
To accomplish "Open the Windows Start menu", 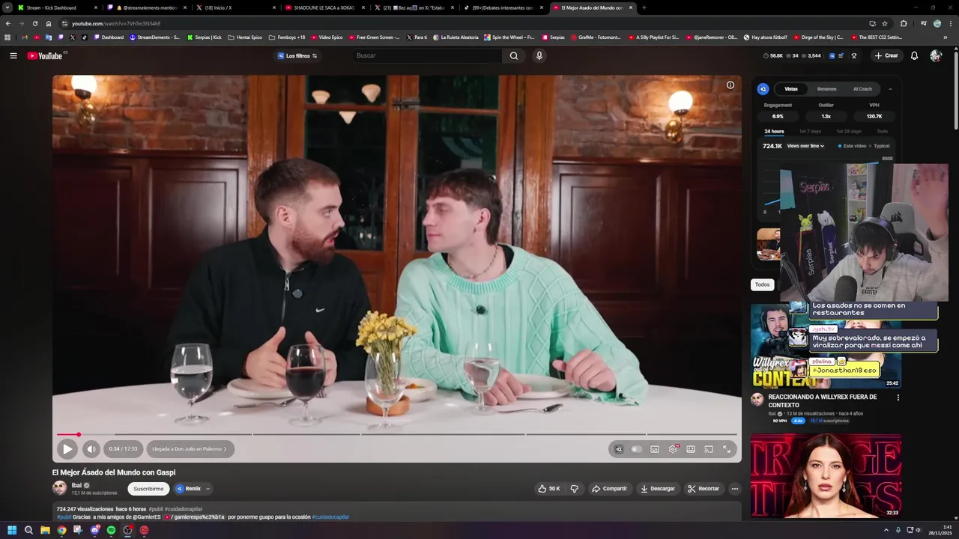I will tap(12, 530).
